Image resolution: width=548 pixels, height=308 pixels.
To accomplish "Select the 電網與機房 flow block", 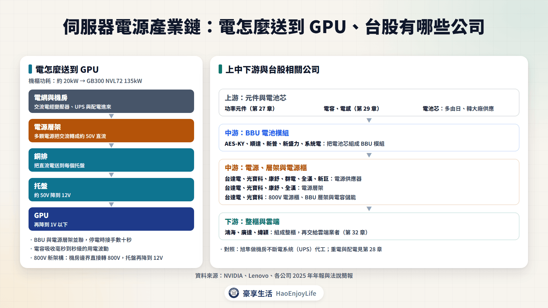I will pyautogui.click(x=111, y=101).
